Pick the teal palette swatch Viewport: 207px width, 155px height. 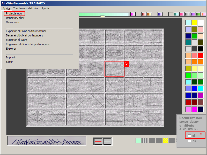pyautogui.click(x=188, y=42)
